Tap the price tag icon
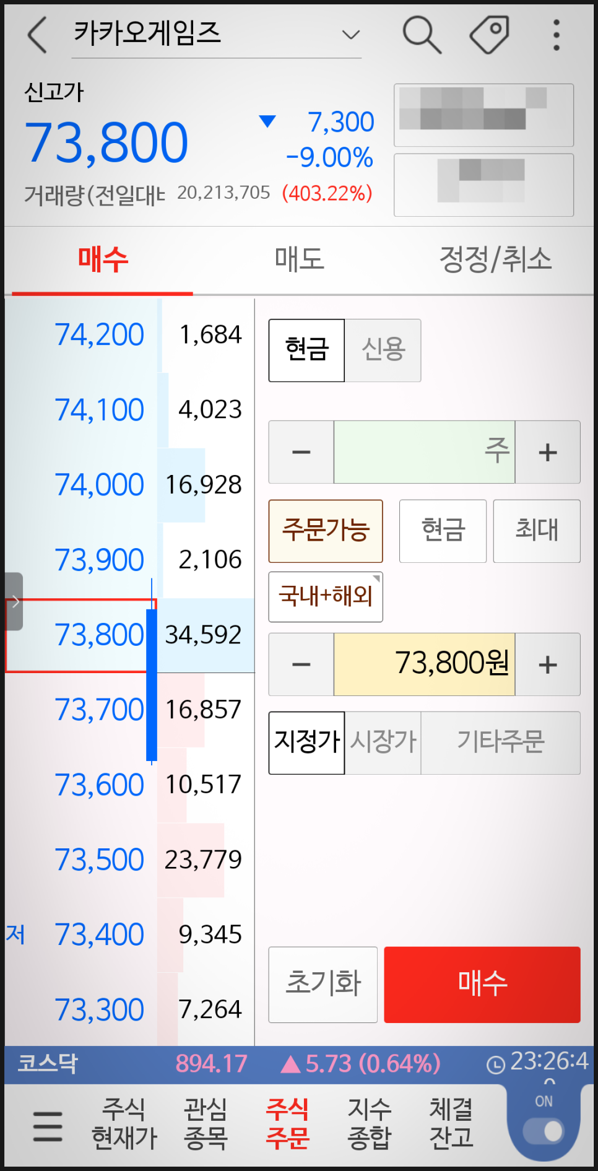598x1171 pixels. pyautogui.click(x=489, y=34)
